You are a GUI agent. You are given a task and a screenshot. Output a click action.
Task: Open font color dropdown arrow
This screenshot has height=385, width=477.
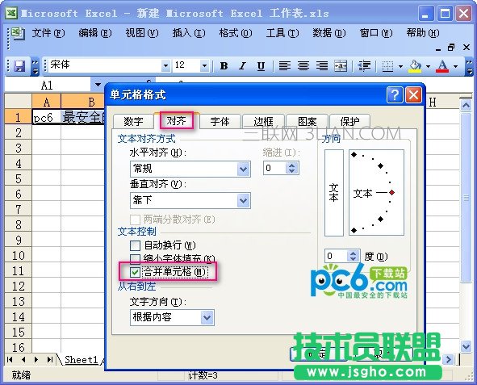[x=455, y=66]
